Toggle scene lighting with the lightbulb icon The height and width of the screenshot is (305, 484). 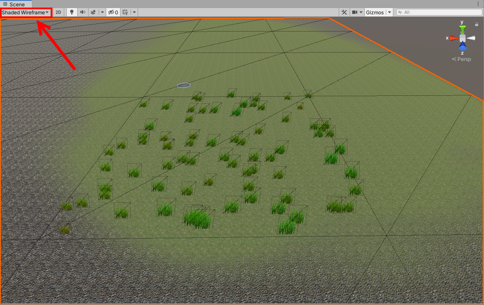72,12
